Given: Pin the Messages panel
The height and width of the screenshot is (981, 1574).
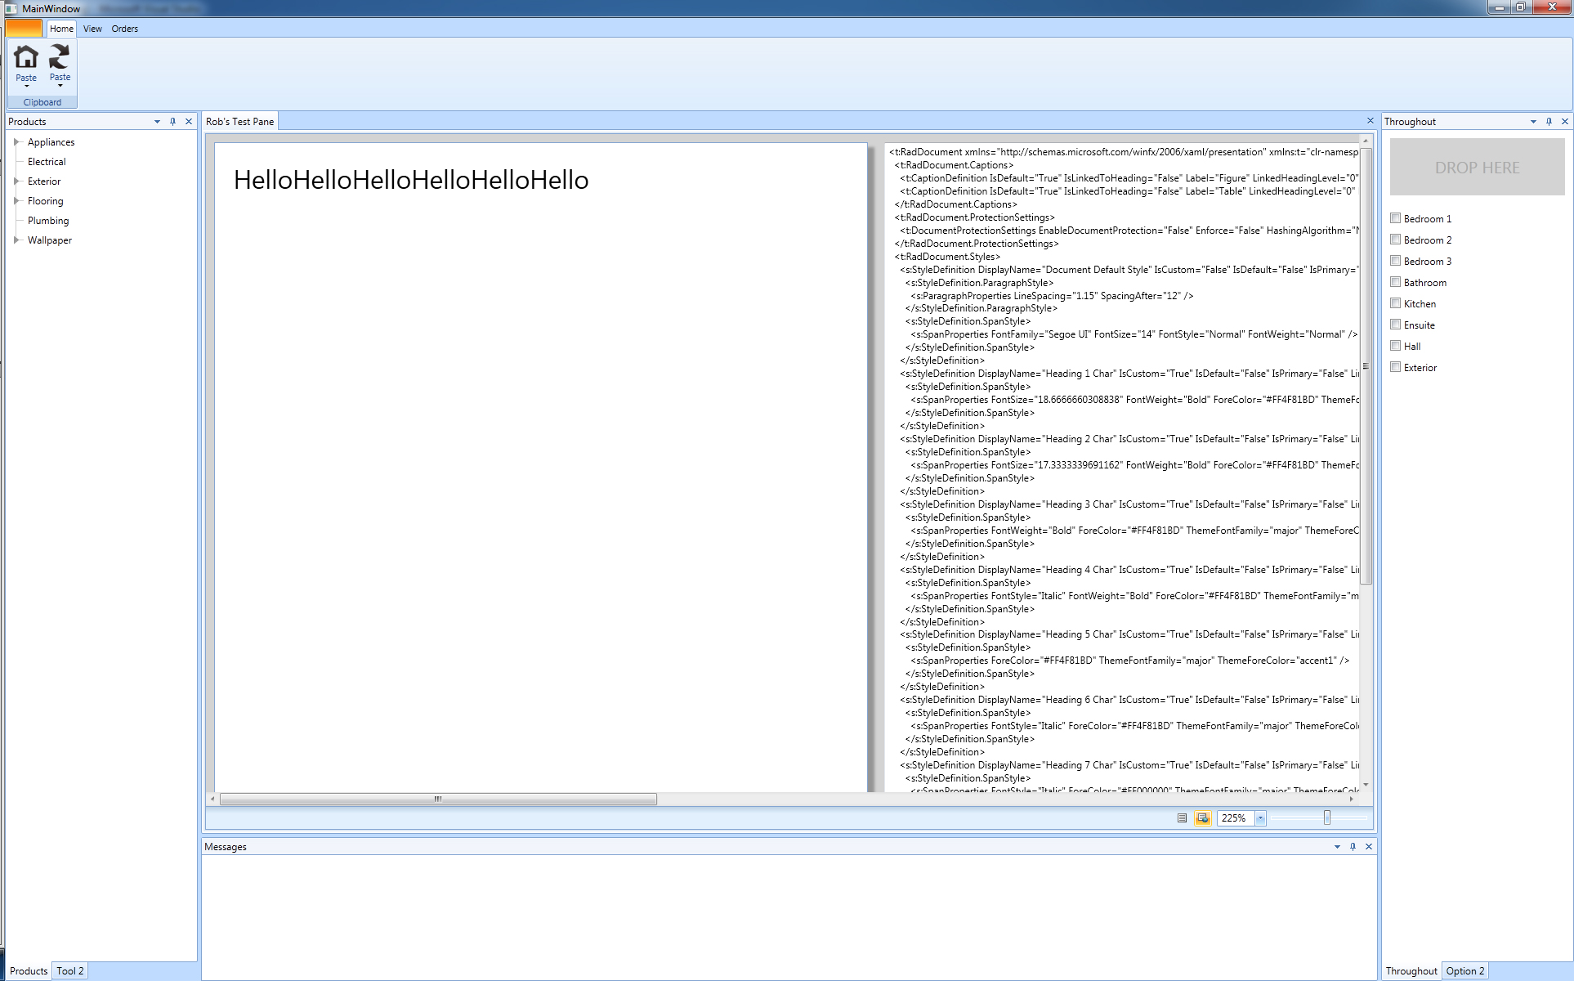Looking at the screenshot, I should click(1353, 847).
